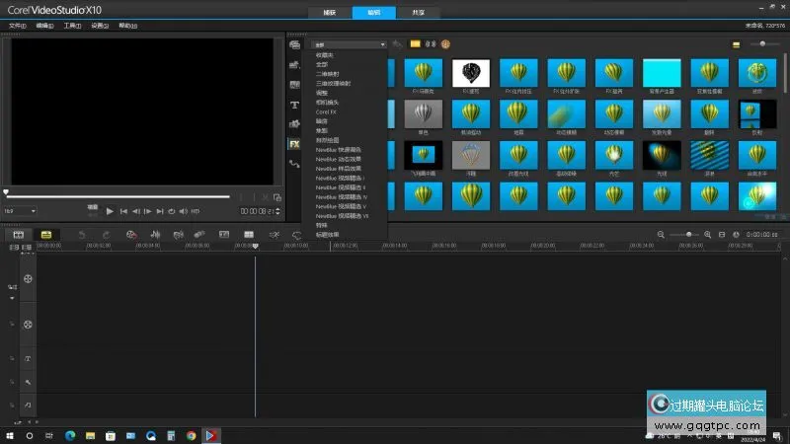Screen dimensions: 790x444
Task: Open the Title (T) library panel
Action: (294, 104)
